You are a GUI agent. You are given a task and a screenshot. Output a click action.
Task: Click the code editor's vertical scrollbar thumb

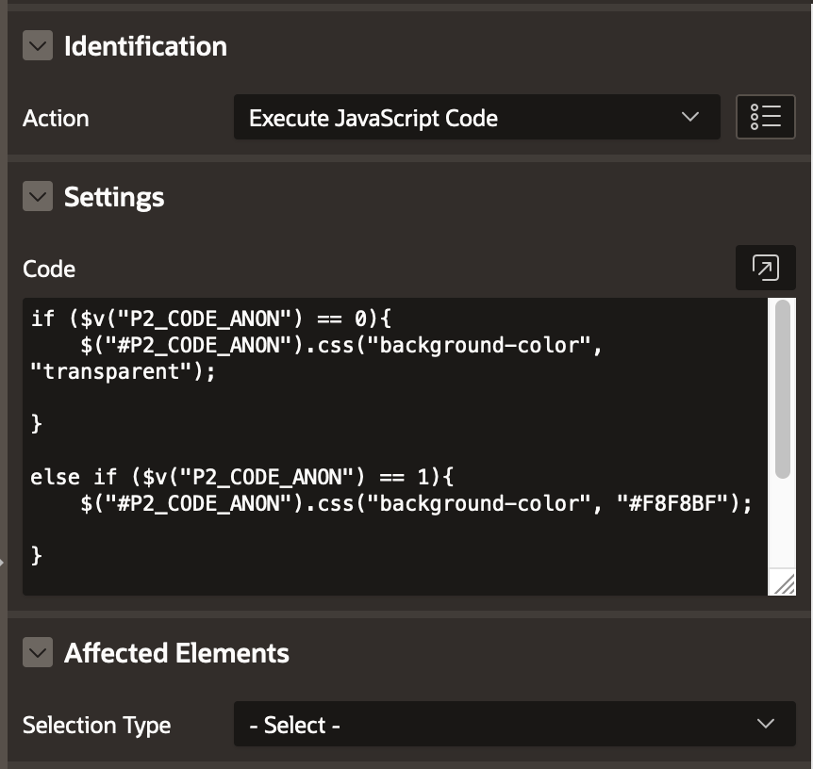click(782, 388)
